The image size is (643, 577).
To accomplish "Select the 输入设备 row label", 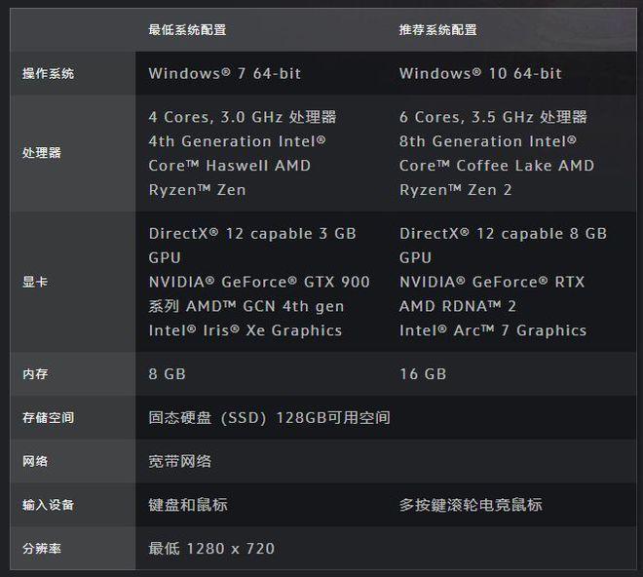I will tap(49, 505).
